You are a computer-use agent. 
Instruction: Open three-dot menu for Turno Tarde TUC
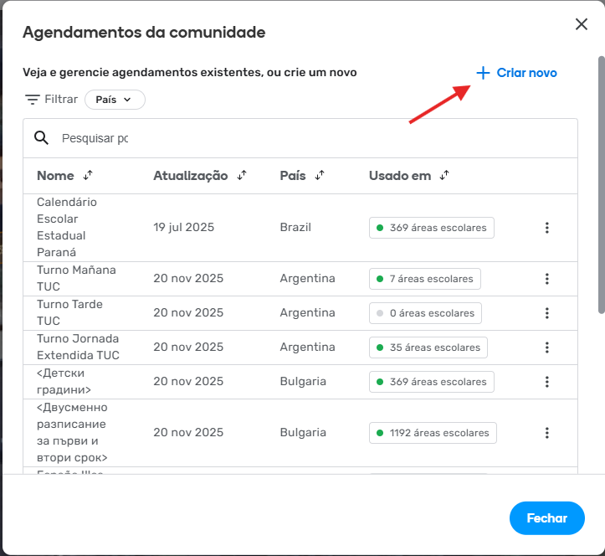point(547,313)
